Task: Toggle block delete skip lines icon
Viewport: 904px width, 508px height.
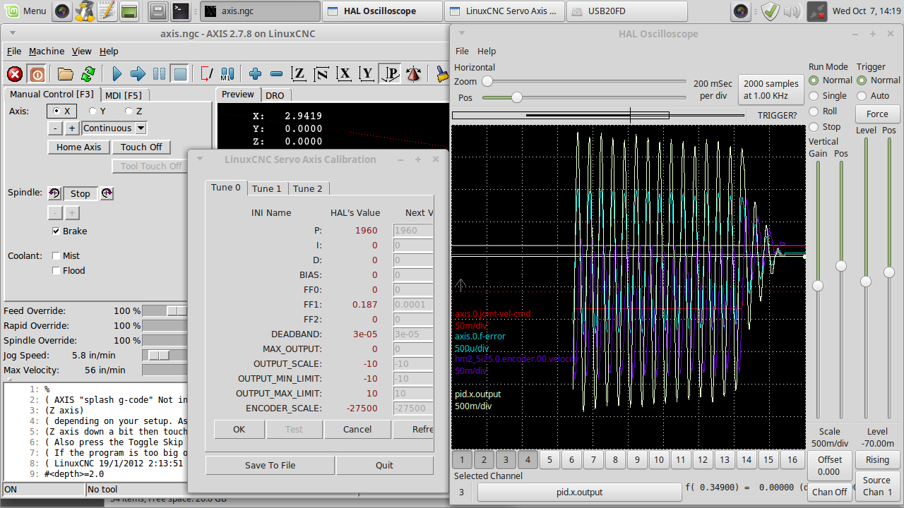Action: coord(207,74)
